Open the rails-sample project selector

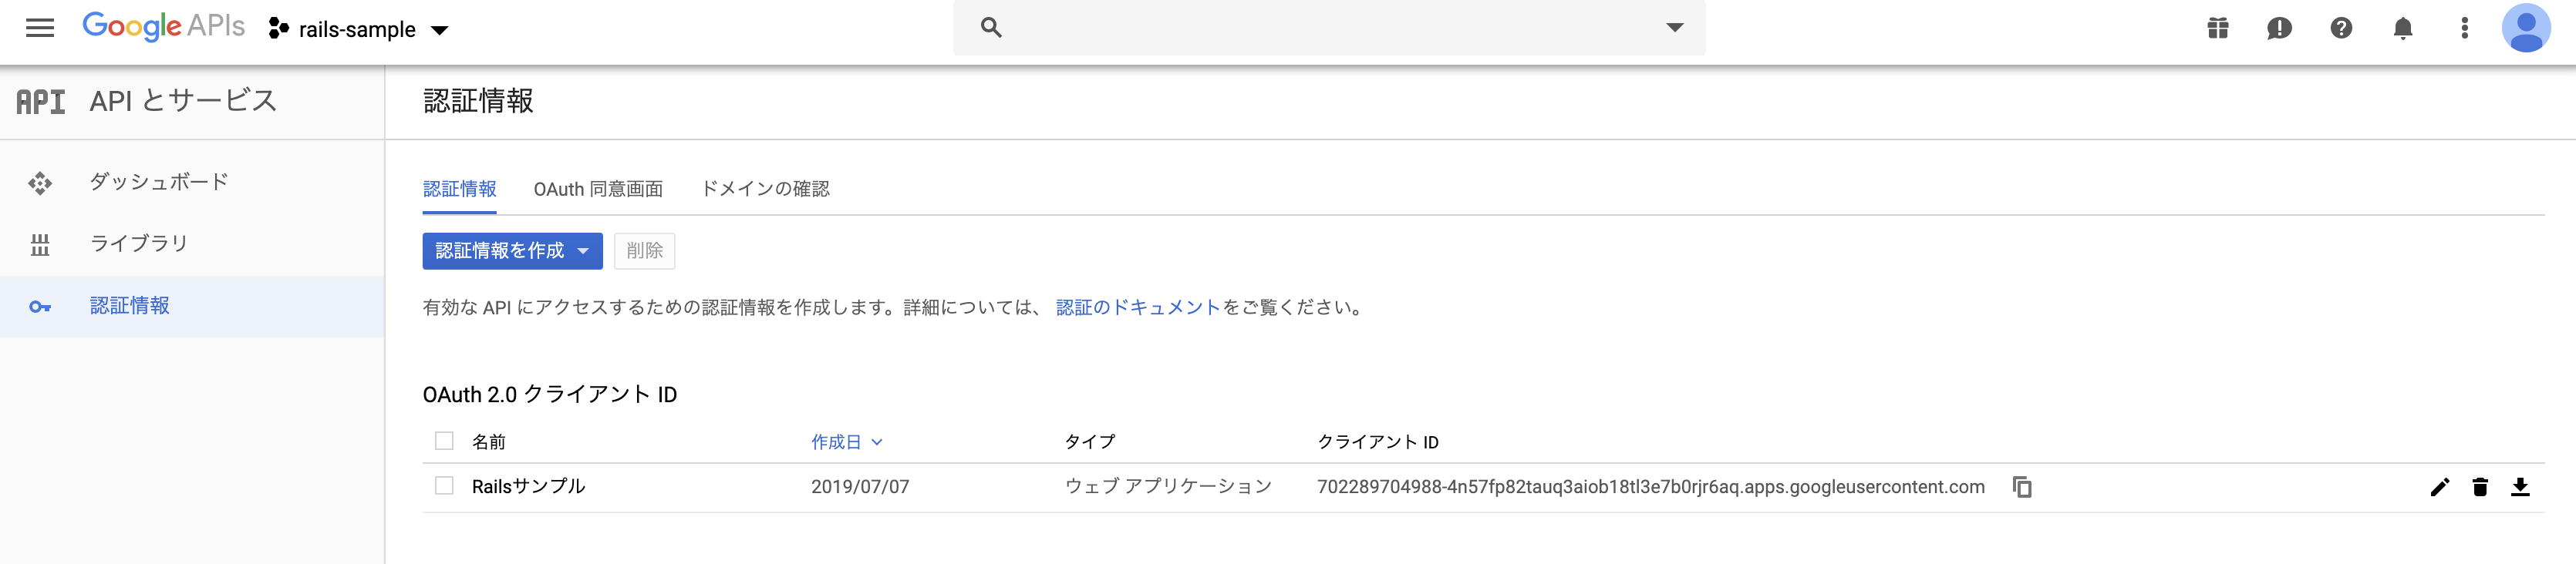pyautogui.click(x=359, y=30)
